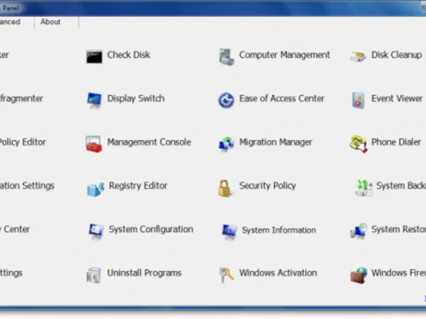Select the Disk Cleanup text
Screen dimensions: 426x319
[397, 55]
